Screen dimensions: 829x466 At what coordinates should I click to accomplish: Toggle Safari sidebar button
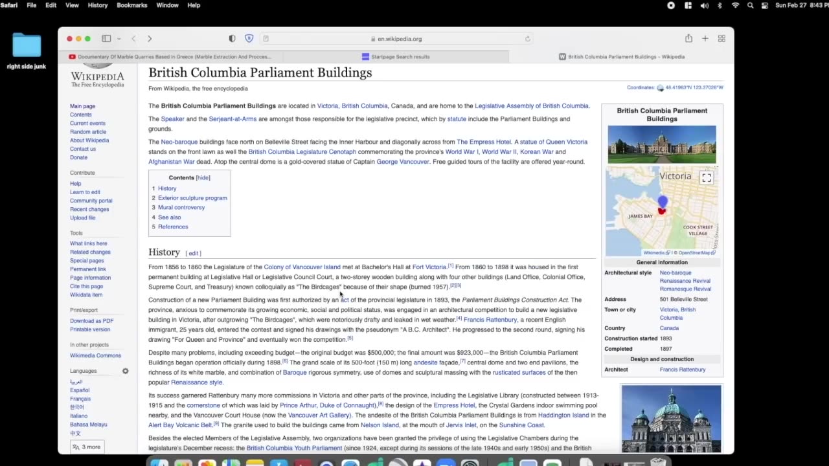[x=106, y=39]
